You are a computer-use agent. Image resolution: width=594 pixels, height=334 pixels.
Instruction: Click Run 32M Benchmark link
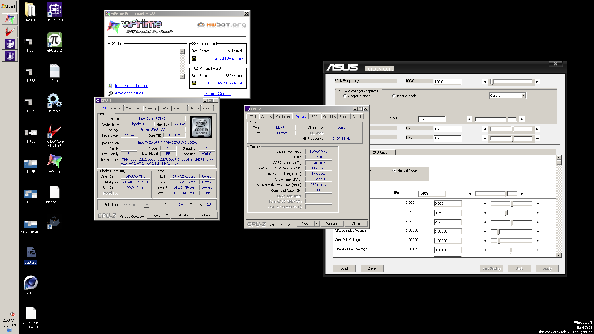click(228, 58)
